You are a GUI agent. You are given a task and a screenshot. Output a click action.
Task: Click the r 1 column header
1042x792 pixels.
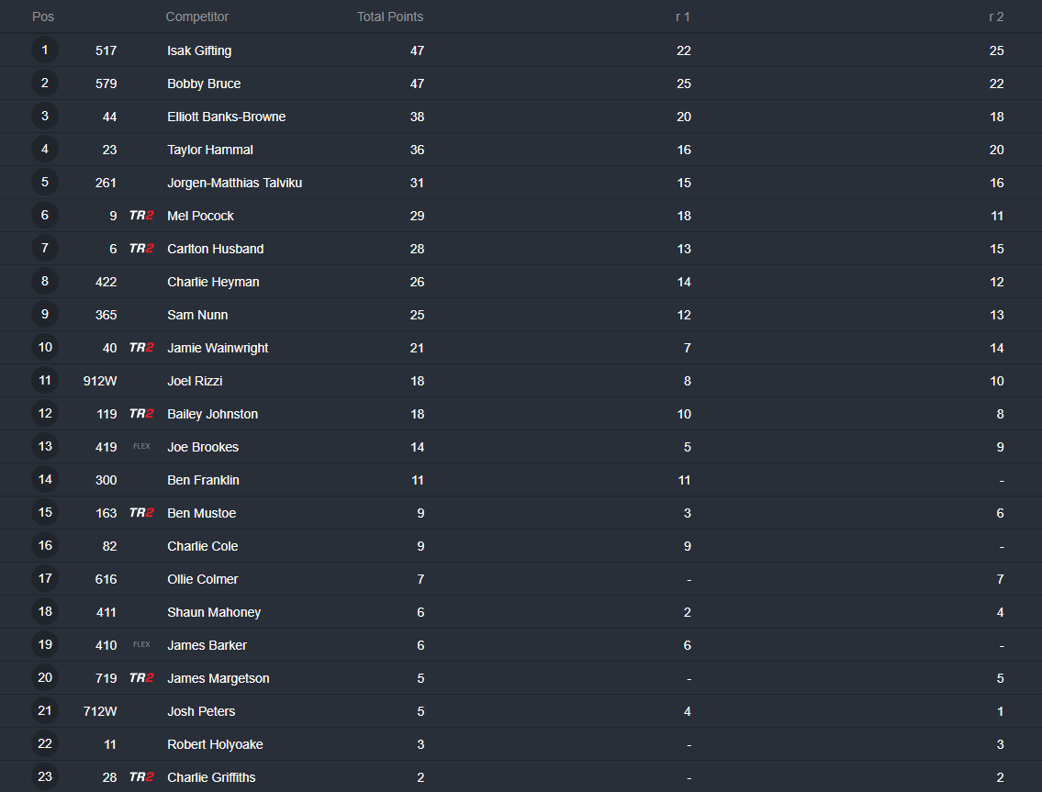[683, 17]
